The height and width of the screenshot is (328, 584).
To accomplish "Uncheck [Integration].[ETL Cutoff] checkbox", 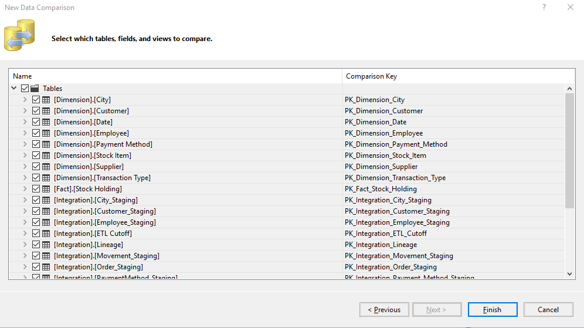I will 36,234.
